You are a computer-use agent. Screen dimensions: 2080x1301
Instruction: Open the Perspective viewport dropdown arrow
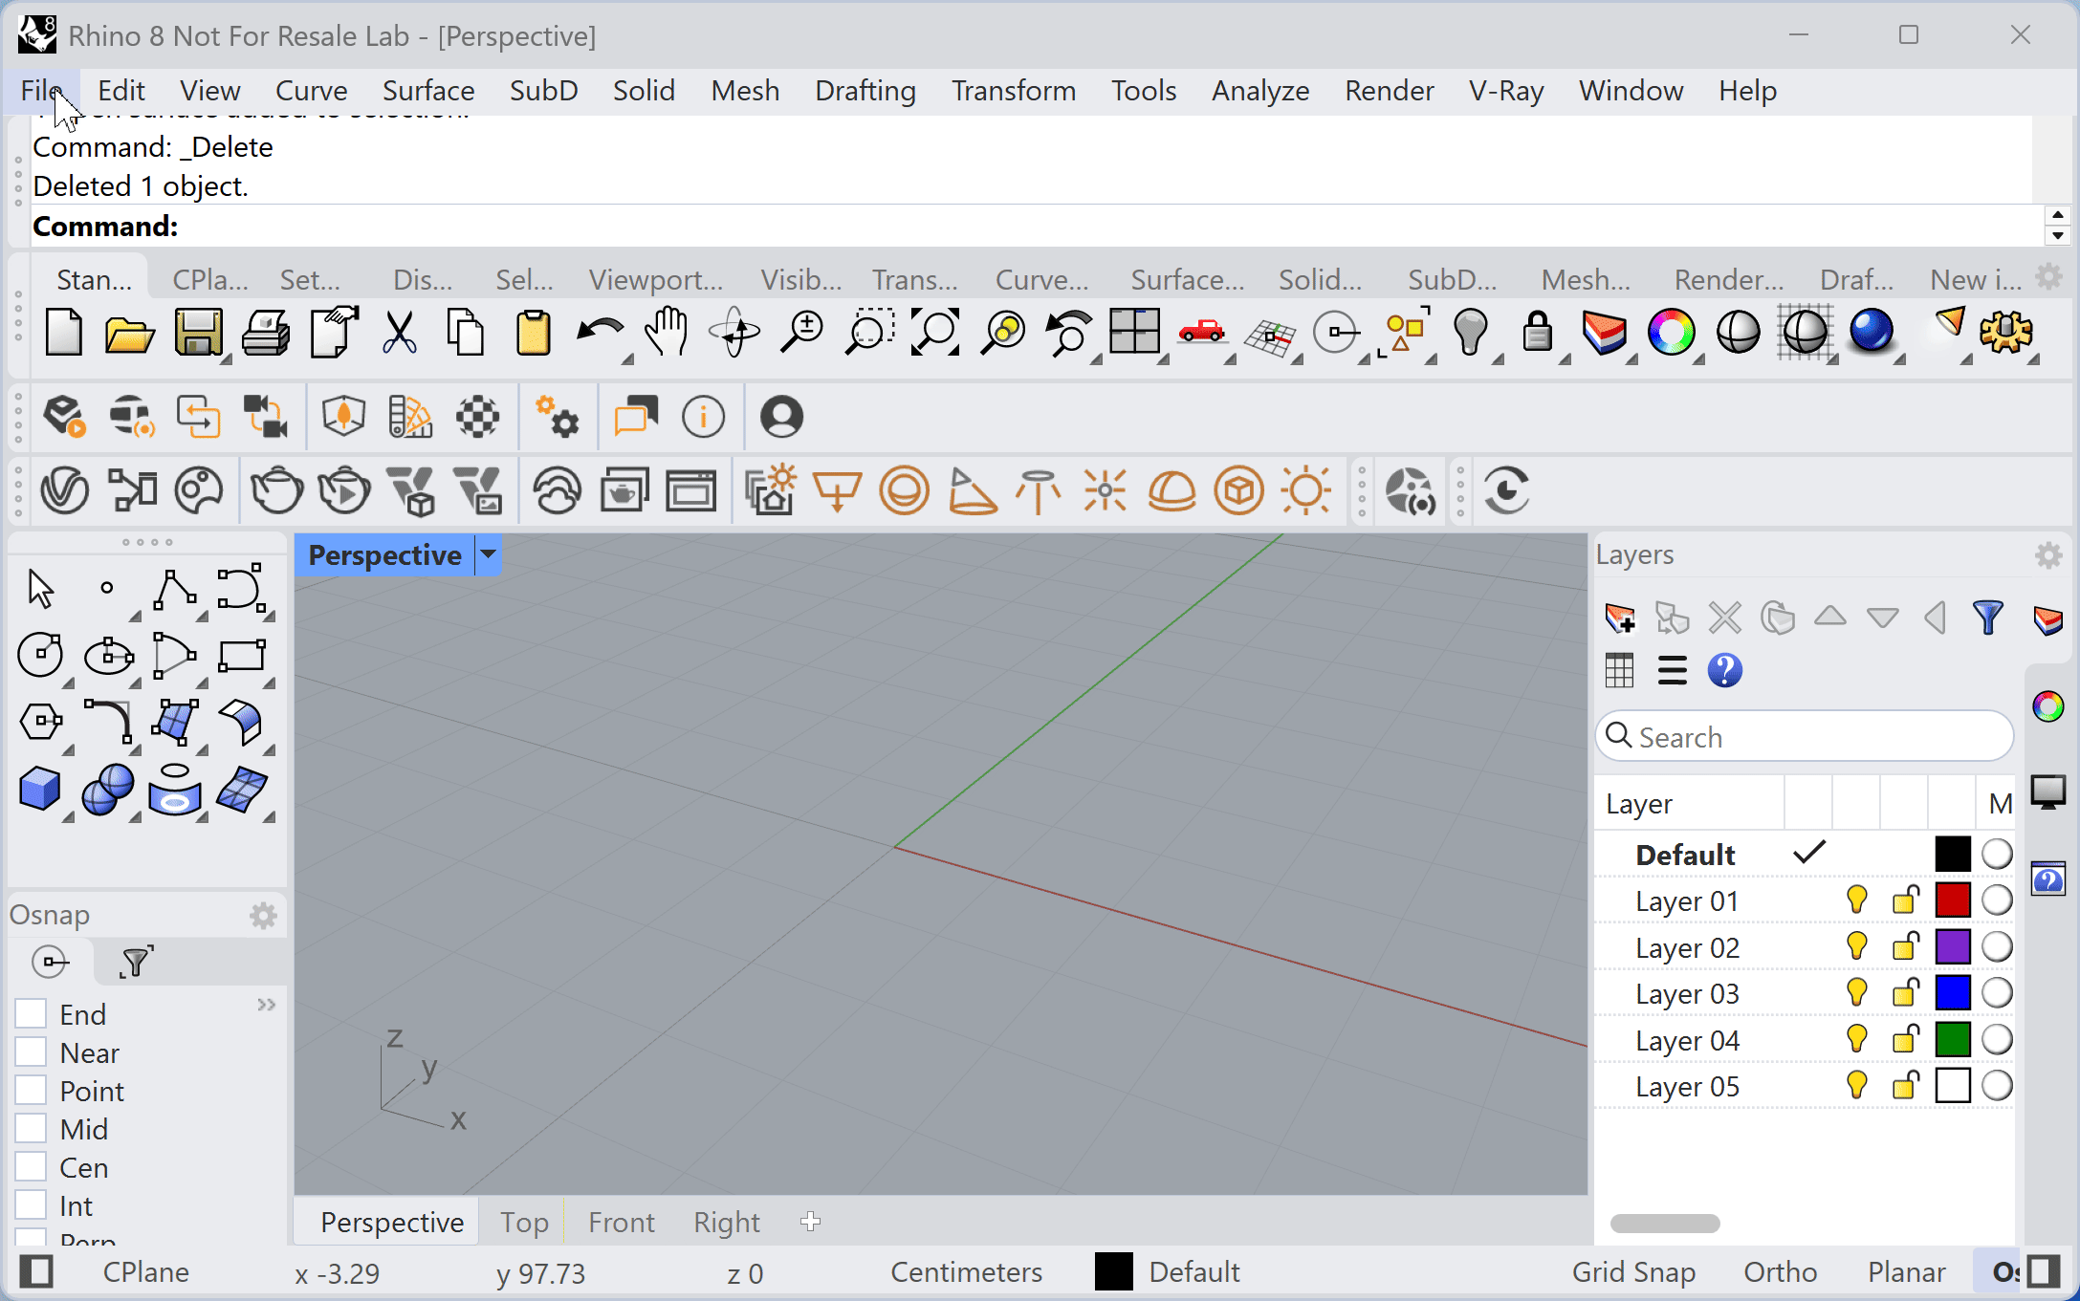[x=489, y=555]
